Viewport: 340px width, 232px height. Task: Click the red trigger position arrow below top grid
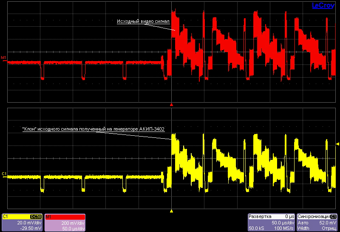pos(171,104)
